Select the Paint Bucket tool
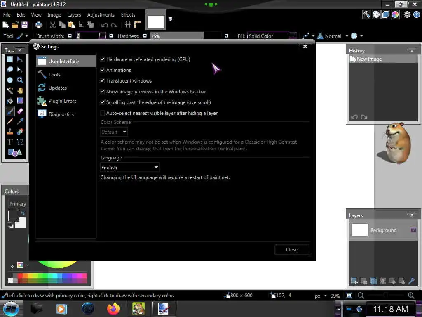The image size is (422, 317). tap(10, 101)
